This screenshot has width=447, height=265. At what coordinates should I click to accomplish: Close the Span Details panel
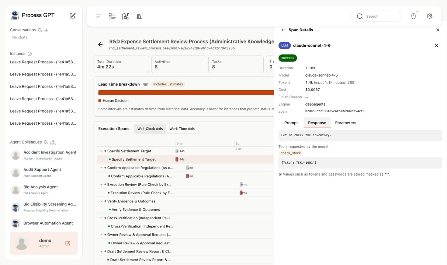(438, 30)
